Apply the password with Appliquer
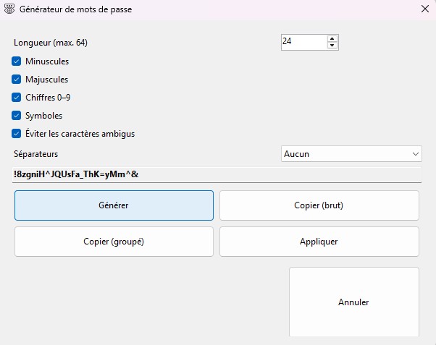Viewport: 436px width, 345px height. click(319, 242)
